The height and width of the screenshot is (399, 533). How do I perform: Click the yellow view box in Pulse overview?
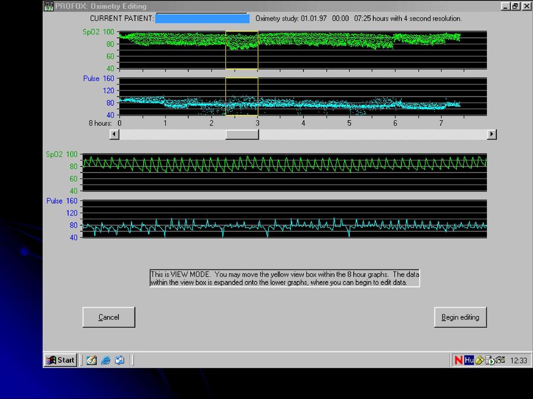pos(242,97)
